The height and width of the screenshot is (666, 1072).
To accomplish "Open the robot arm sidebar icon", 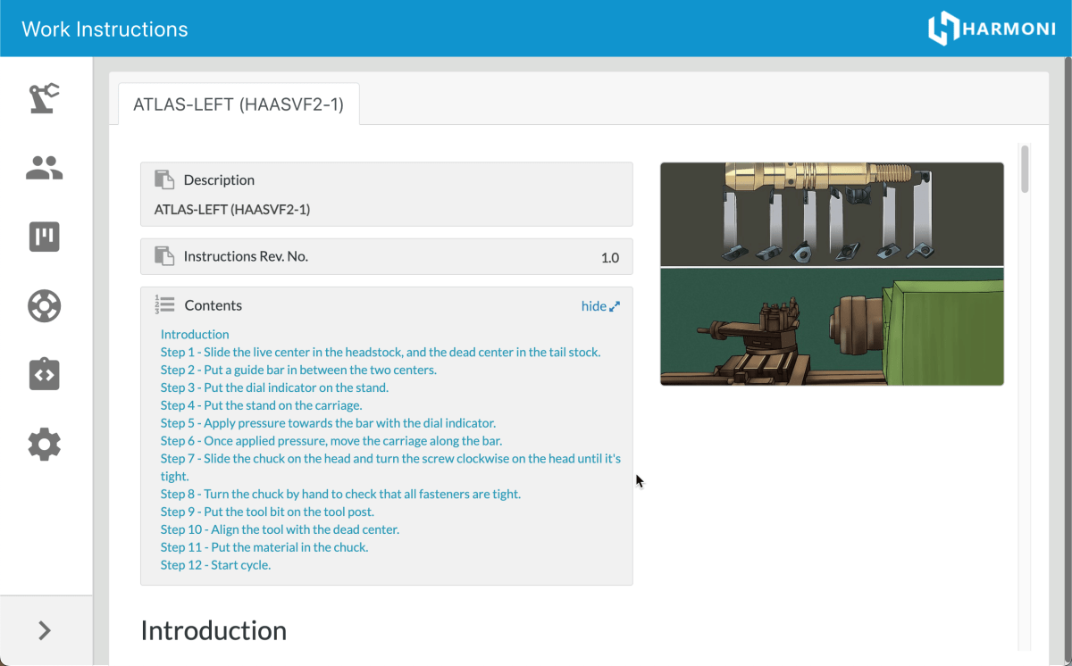I will 44,98.
